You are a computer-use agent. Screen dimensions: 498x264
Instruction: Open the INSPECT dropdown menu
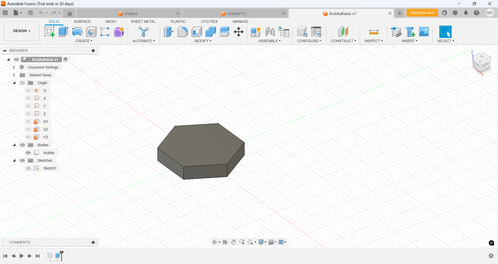click(x=374, y=41)
